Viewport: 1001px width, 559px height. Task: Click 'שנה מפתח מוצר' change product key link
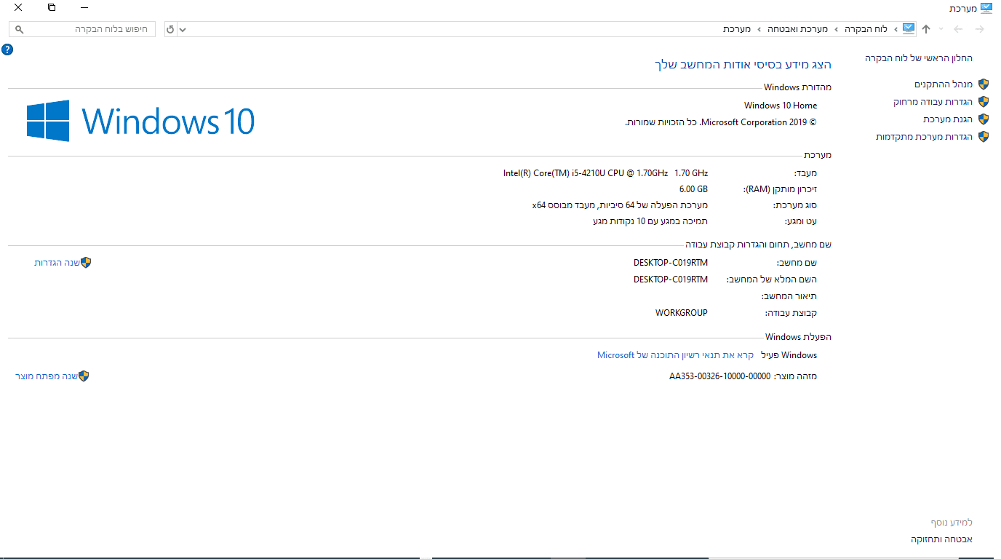(47, 376)
